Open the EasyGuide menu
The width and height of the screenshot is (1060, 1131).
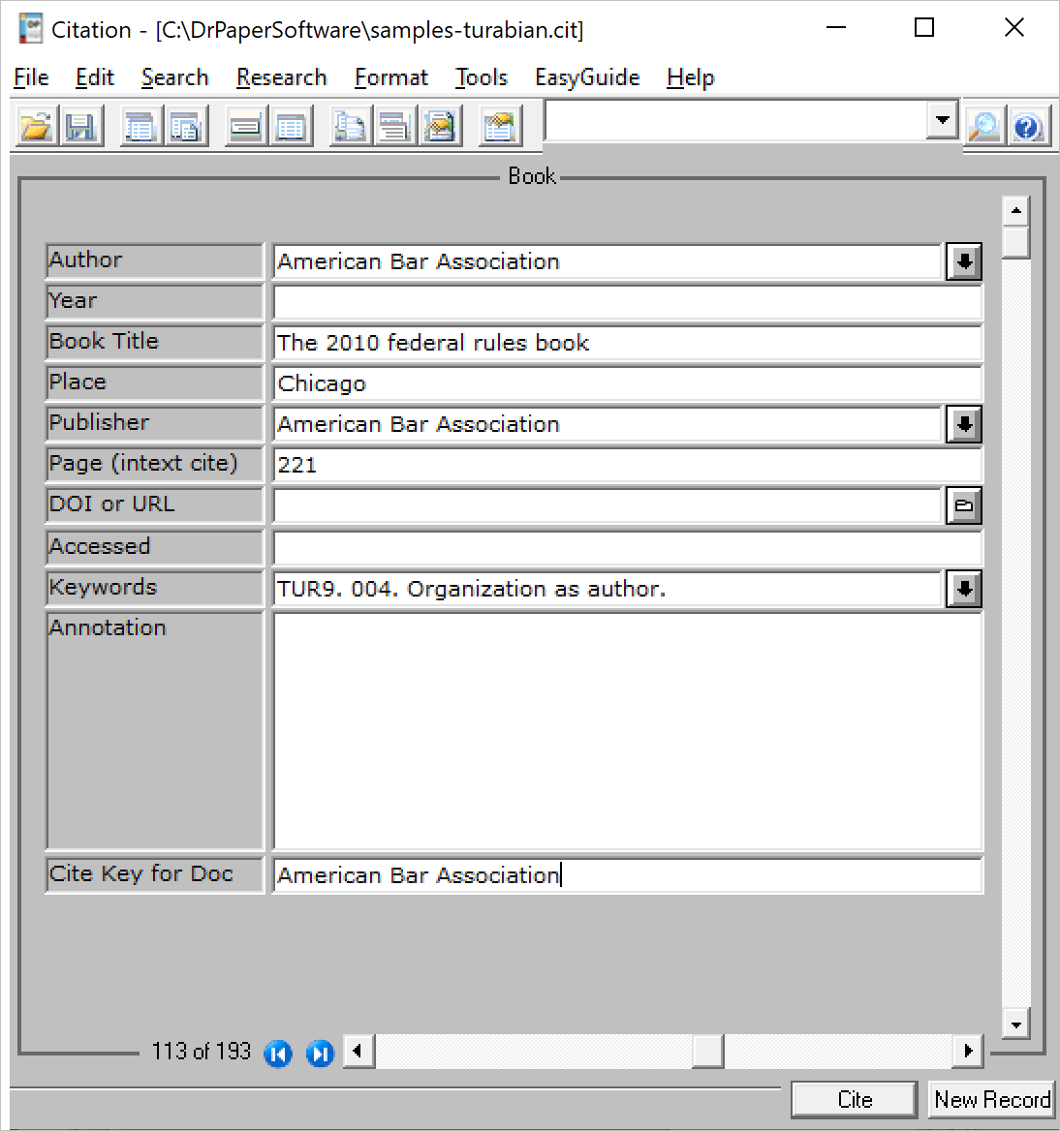587,77
